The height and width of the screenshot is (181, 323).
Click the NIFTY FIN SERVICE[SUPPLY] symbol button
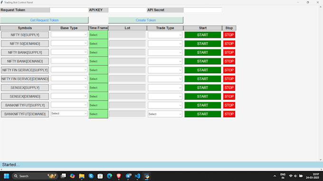pos(25,70)
